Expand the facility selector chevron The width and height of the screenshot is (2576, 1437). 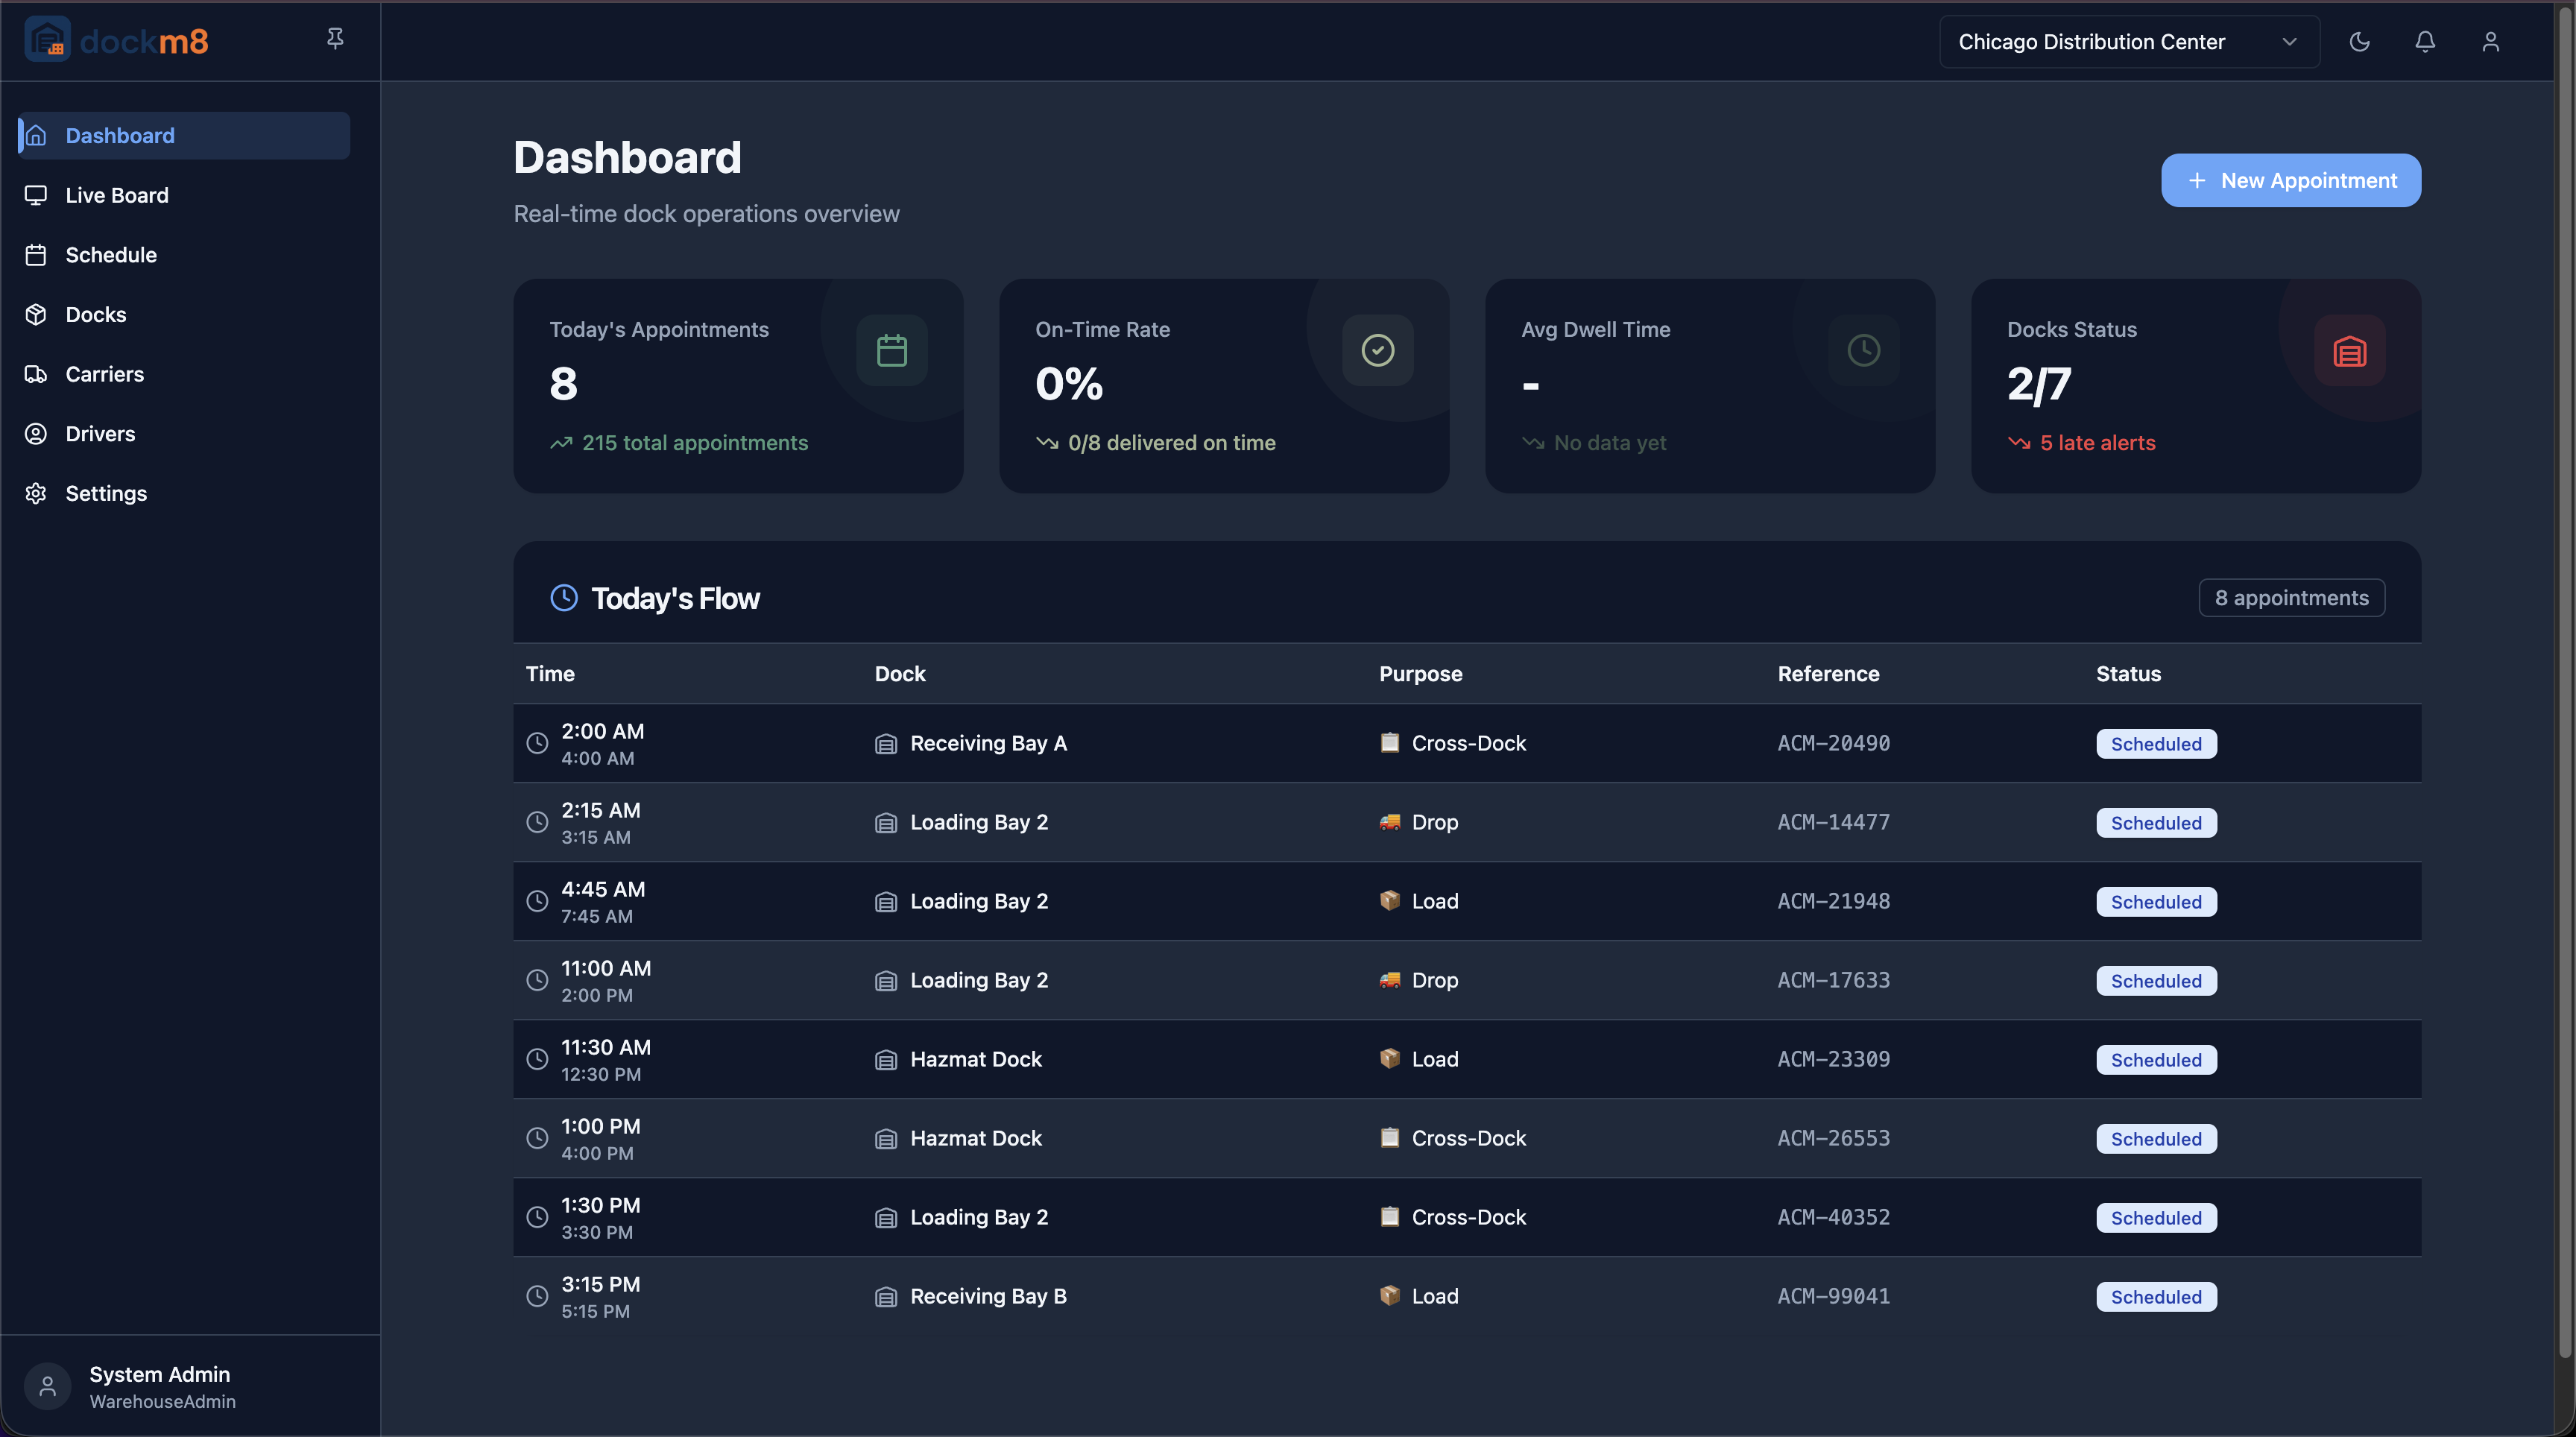[x=2290, y=42]
